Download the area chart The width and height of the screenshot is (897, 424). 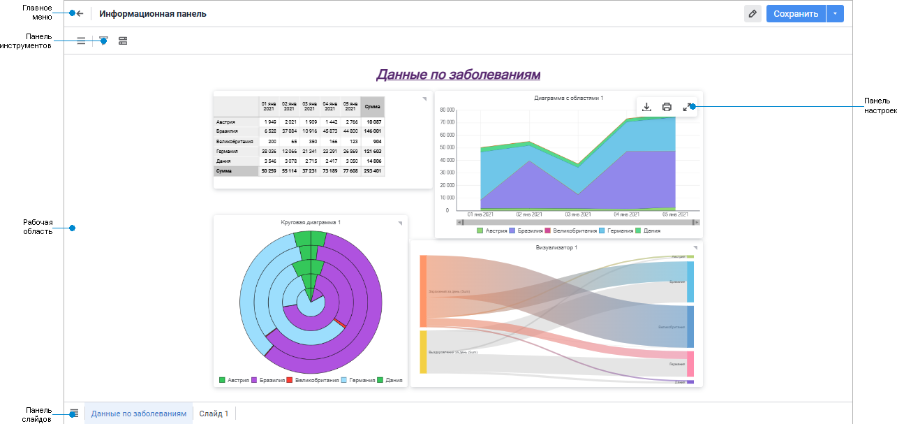point(646,107)
